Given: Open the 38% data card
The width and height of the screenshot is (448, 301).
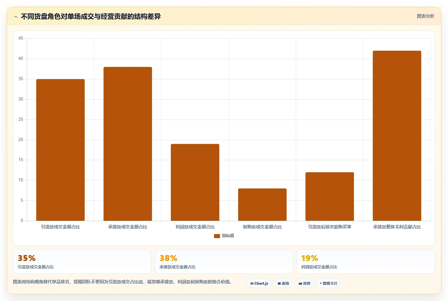Looking at the screenshot, I should coord(224,261).
